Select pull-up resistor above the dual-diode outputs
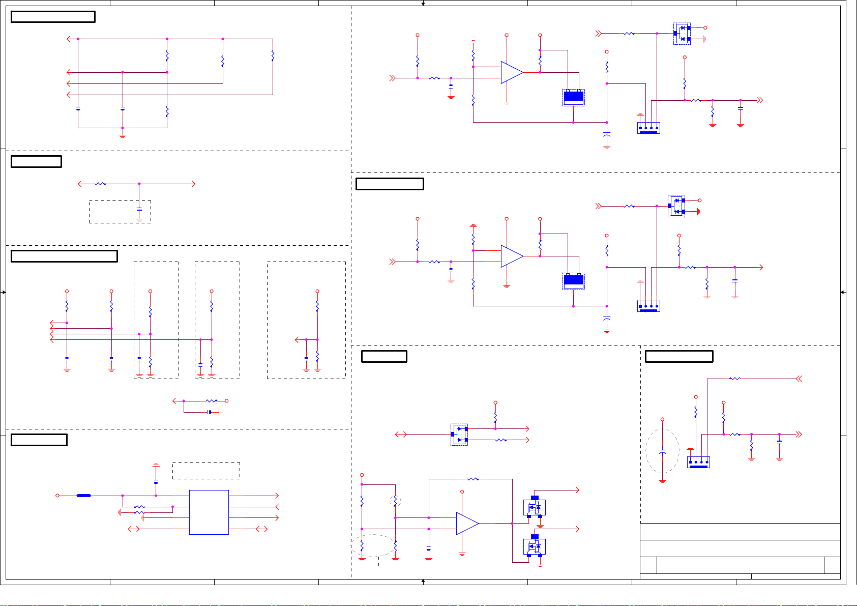This screenshot has height=606, width=857. click(495, 417)
